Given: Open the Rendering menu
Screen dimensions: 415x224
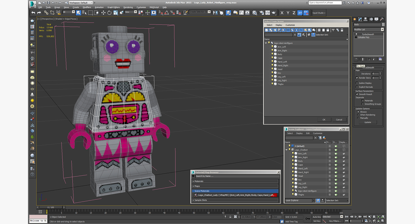Looking at the screenshot, I should [x=128, y=7].
